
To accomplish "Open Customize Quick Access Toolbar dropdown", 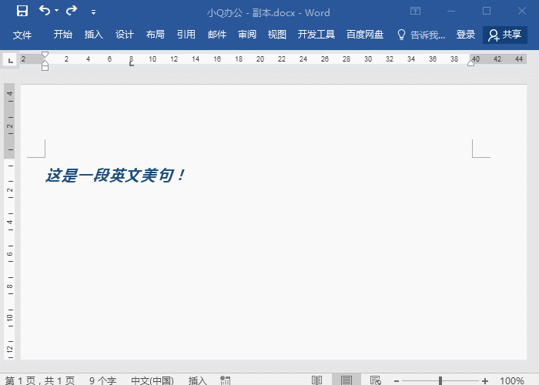I will [x=93, y=12].
